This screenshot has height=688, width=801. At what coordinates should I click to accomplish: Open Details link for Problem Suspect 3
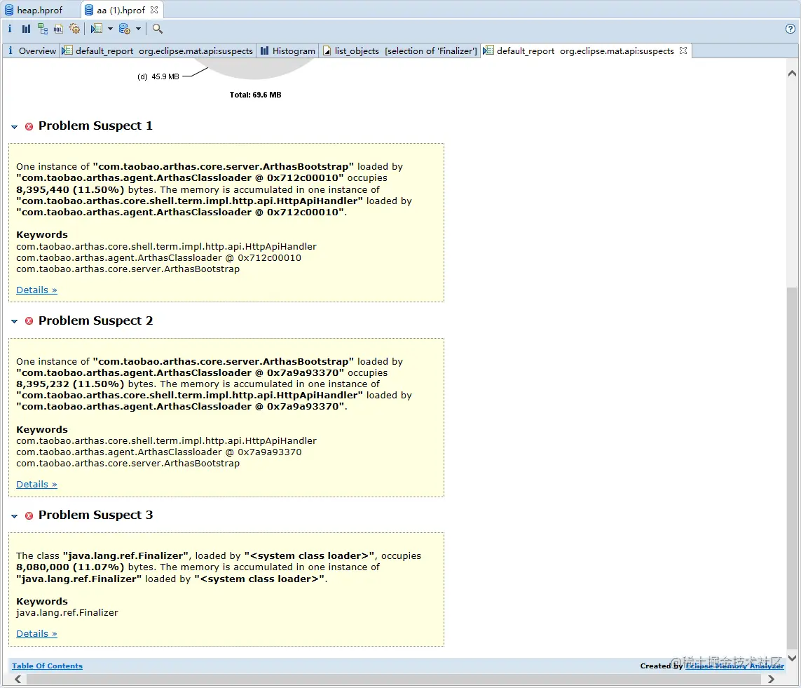36,633
